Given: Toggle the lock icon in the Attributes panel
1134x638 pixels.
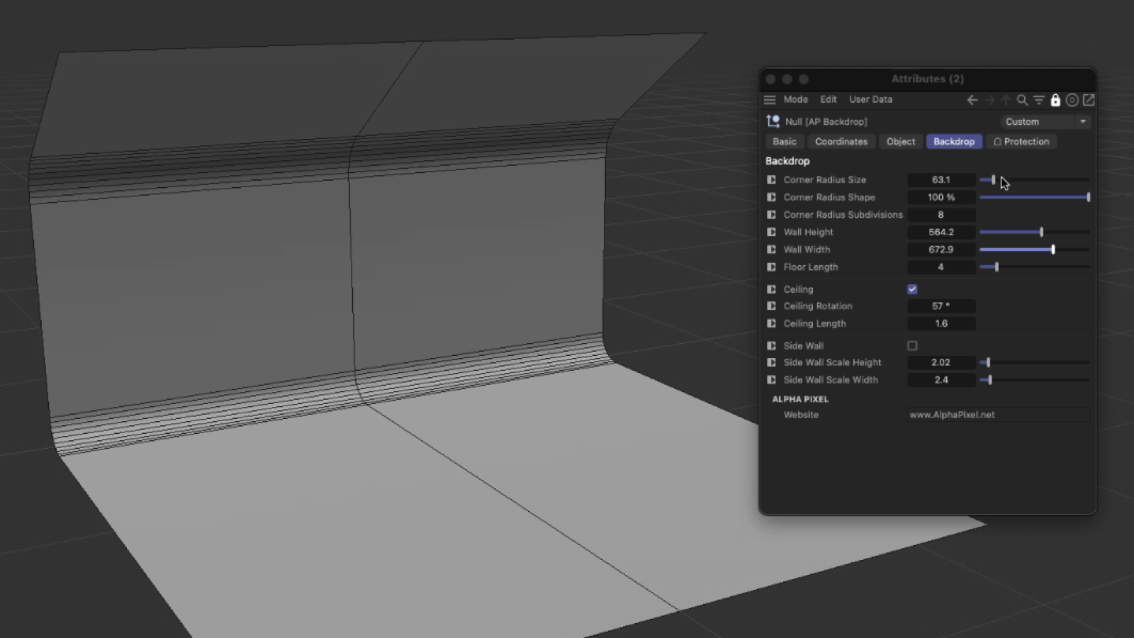Looking at the screenshot, I should pyautogui.click(x=1055, y=100).
